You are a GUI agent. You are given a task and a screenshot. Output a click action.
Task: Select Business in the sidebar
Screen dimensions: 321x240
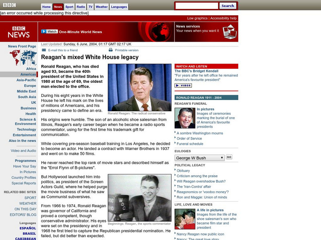tap(28, 108)
